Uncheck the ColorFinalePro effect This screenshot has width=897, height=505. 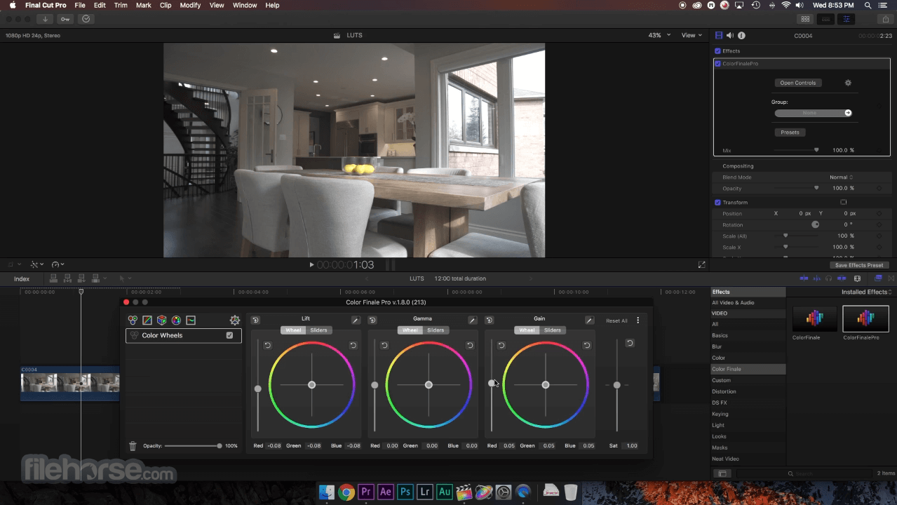(x=717, y=64)
